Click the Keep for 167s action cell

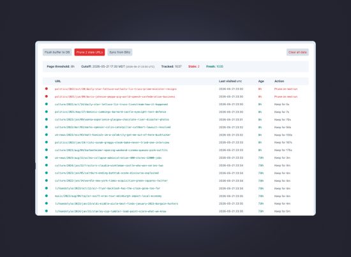(x=283, y=142)
